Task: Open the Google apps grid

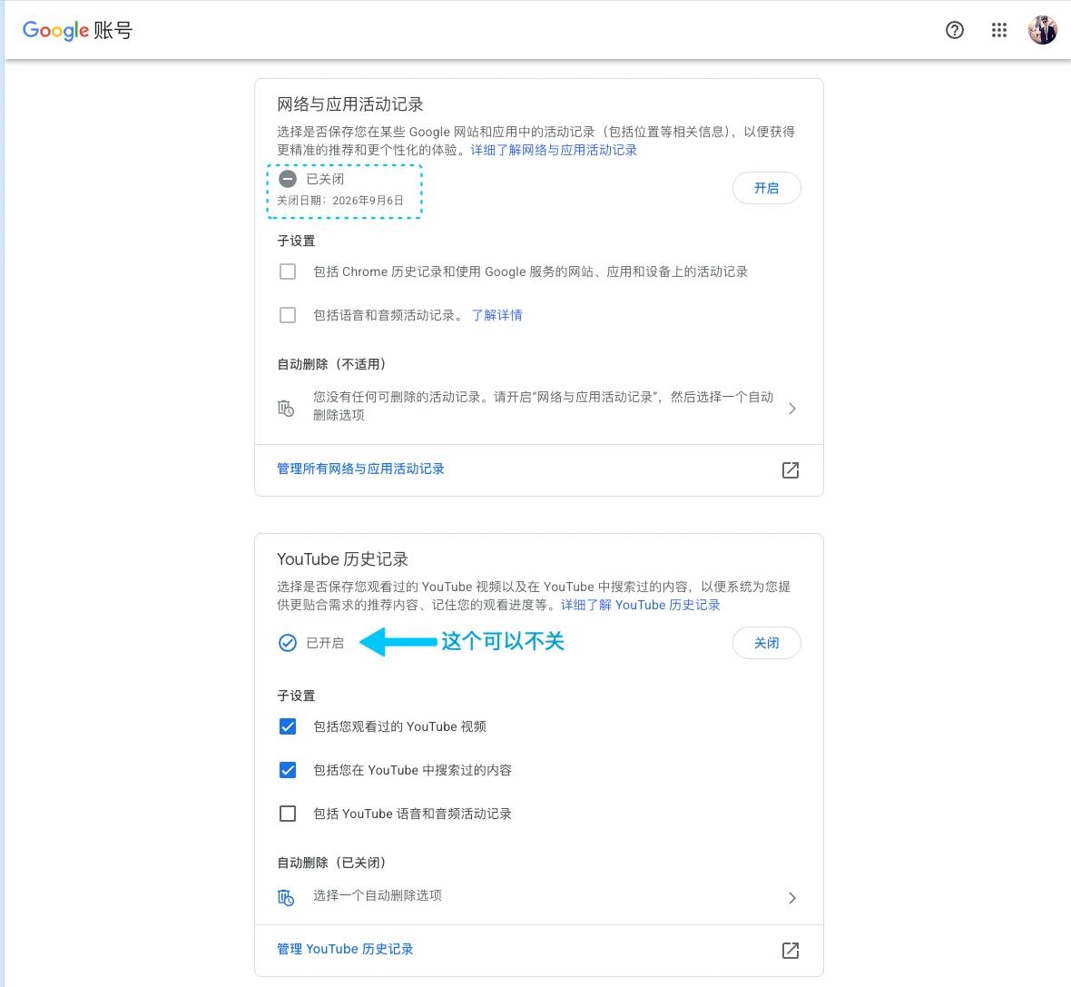Action: [998, 30]
